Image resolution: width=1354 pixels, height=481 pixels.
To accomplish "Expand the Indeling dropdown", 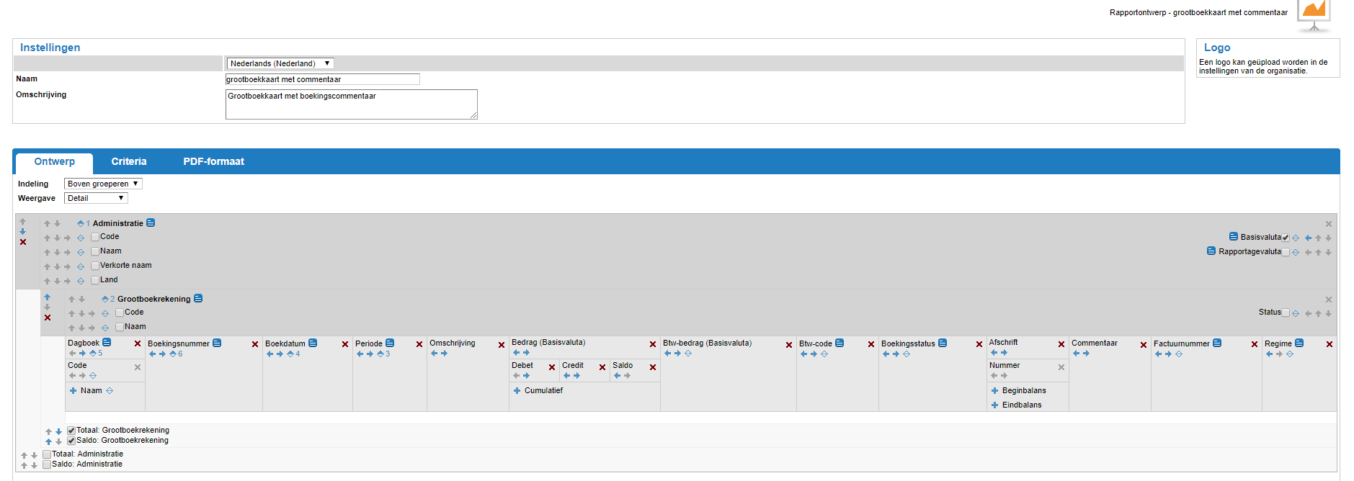I will point(103,184).
